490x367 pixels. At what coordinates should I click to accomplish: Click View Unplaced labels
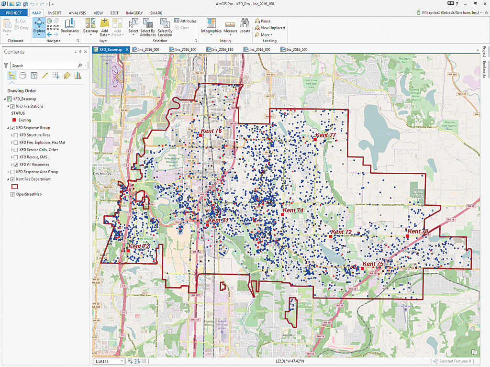pyautogui.click(x=270, y=28)
